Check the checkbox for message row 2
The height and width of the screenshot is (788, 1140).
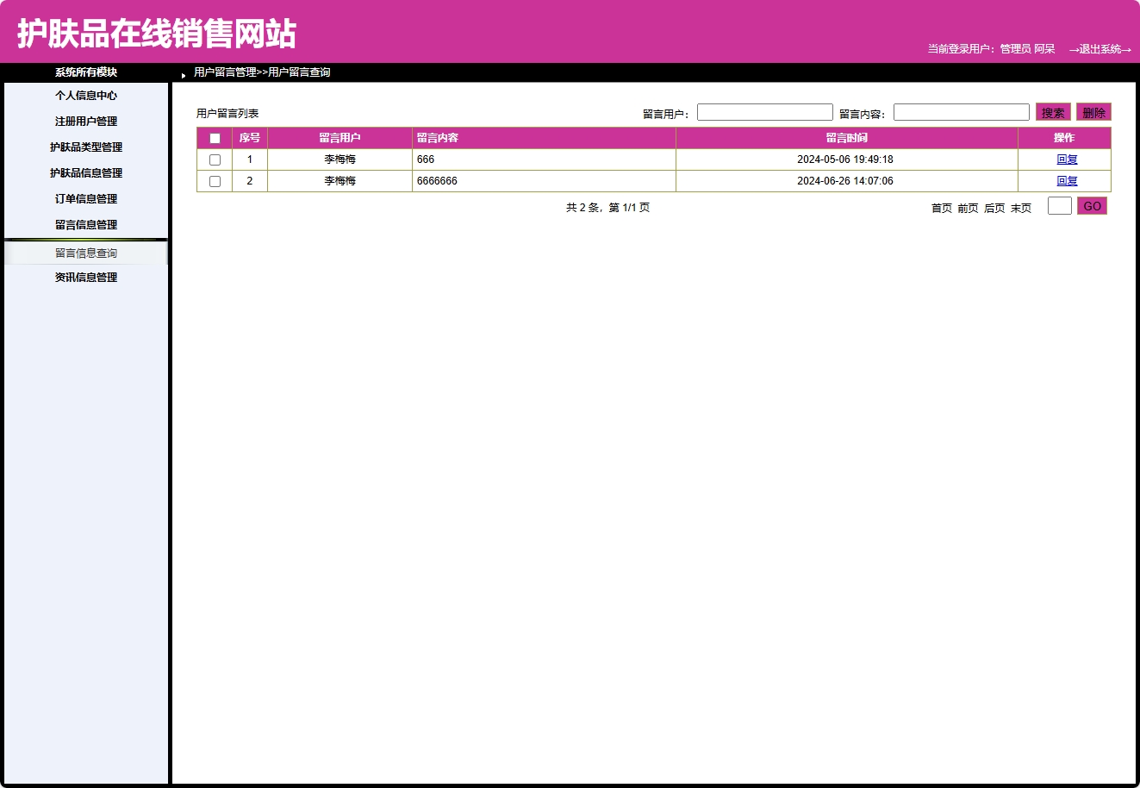[215, 180]
